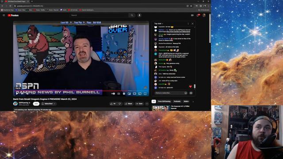
Task: Skip to next video with the next button
Action: pyautogui.click(x=22, y=94)
